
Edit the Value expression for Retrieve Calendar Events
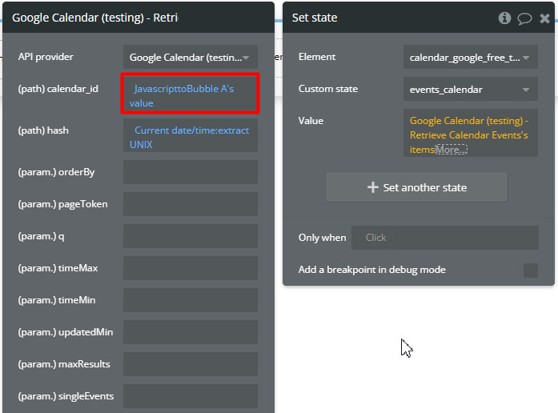(468, 128)
